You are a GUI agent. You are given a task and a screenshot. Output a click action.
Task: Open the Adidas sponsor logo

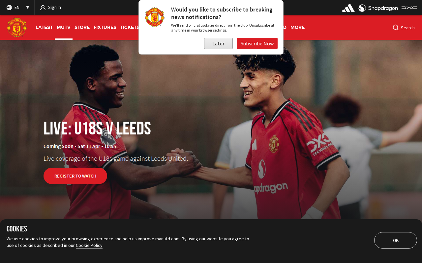[x=348, y=8]
